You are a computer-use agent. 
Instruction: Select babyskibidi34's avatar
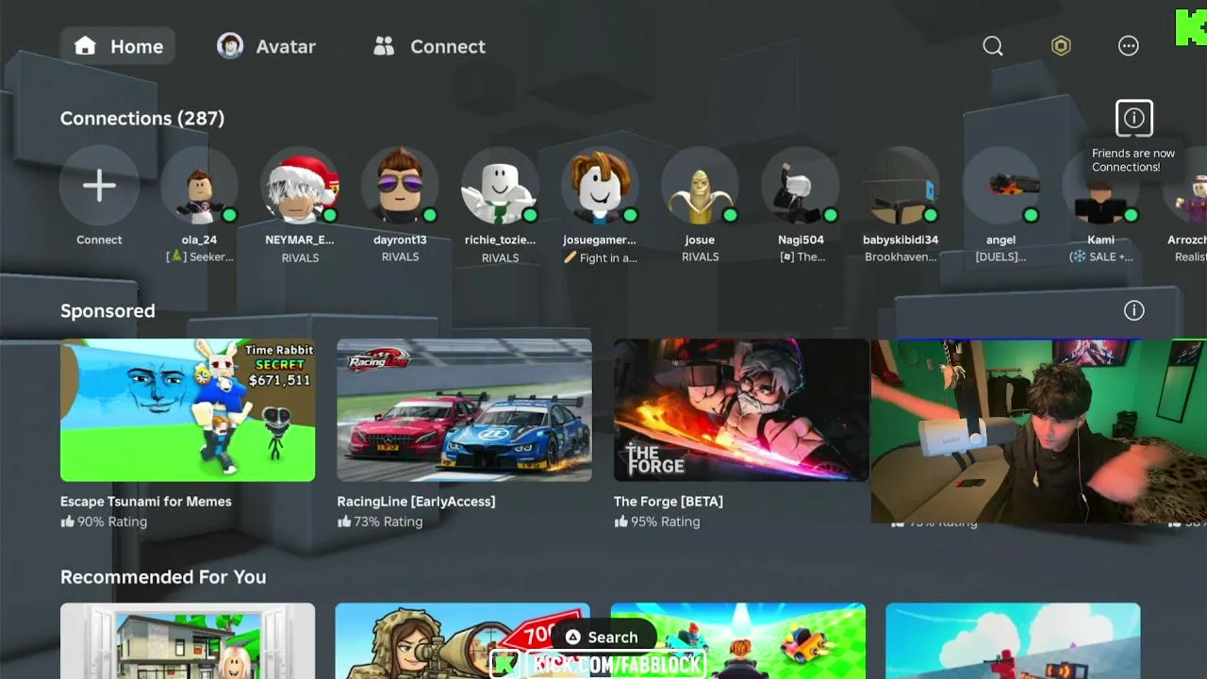click(901, 186)
